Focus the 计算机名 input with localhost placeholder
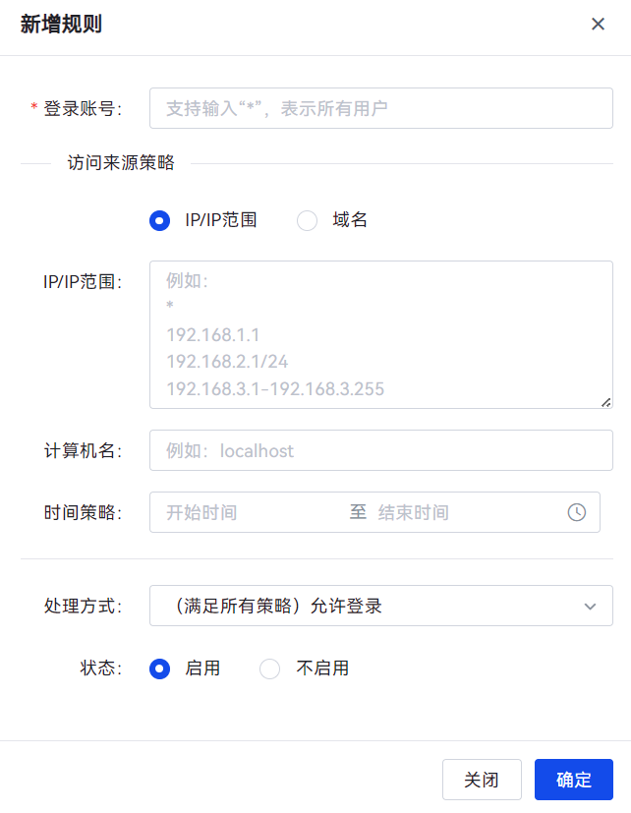 pos(380,450)
